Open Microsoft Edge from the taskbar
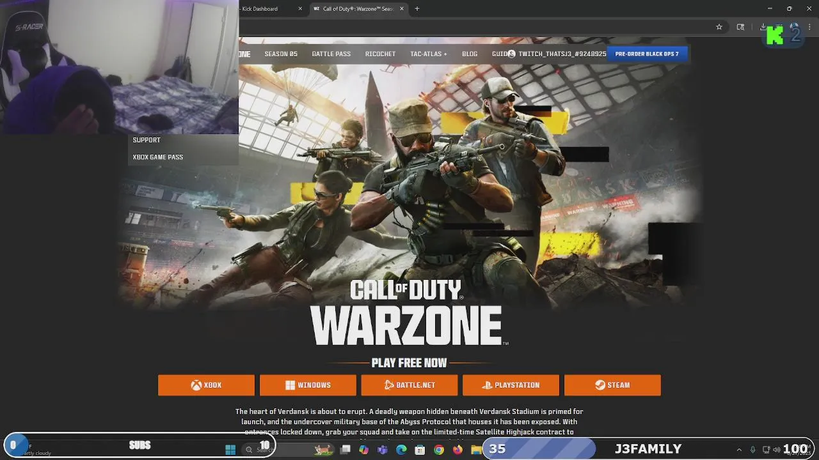The width and height of the screenshot is (819, 460). pyautogui.click(x=401, y=450)
